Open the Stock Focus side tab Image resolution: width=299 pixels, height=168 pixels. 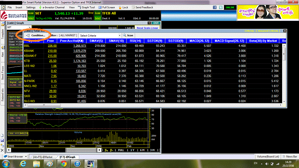(3, 73)
